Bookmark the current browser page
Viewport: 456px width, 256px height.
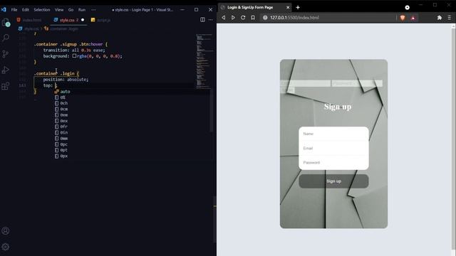253,17
